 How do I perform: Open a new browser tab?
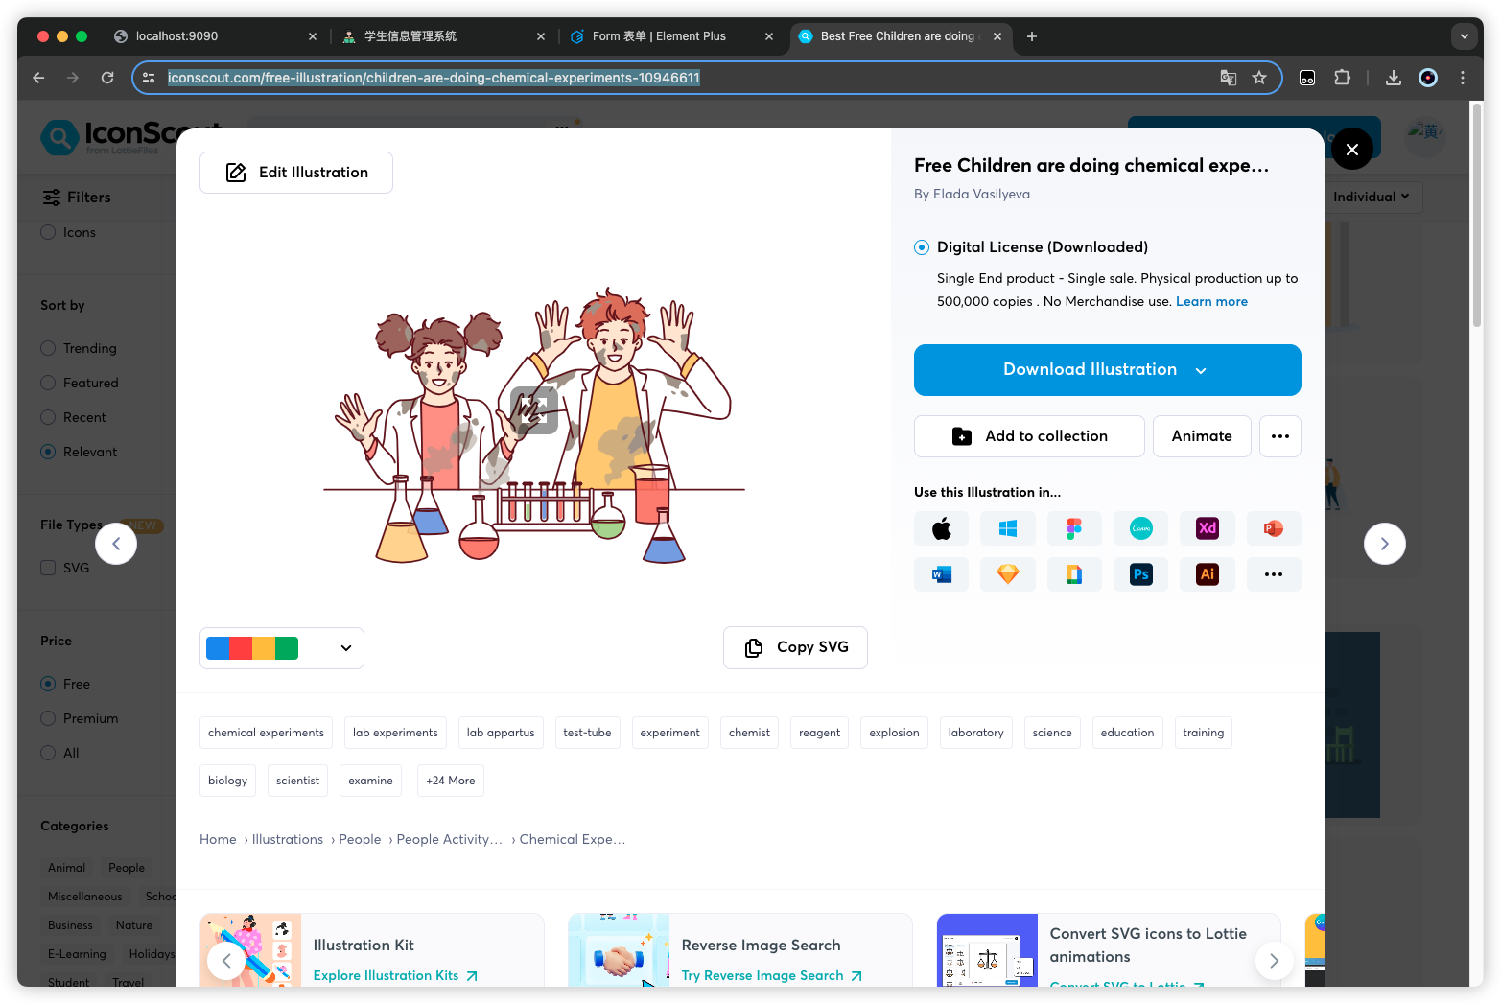(x=1032, y=36)
